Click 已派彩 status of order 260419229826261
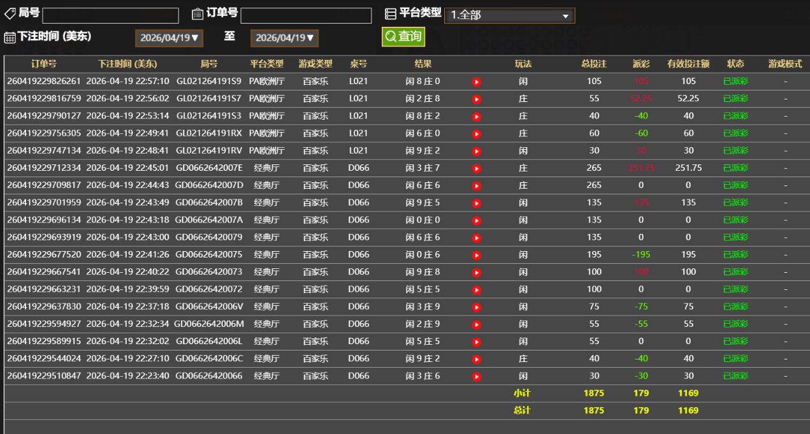The image size is (810, 434). pos(735,82)
